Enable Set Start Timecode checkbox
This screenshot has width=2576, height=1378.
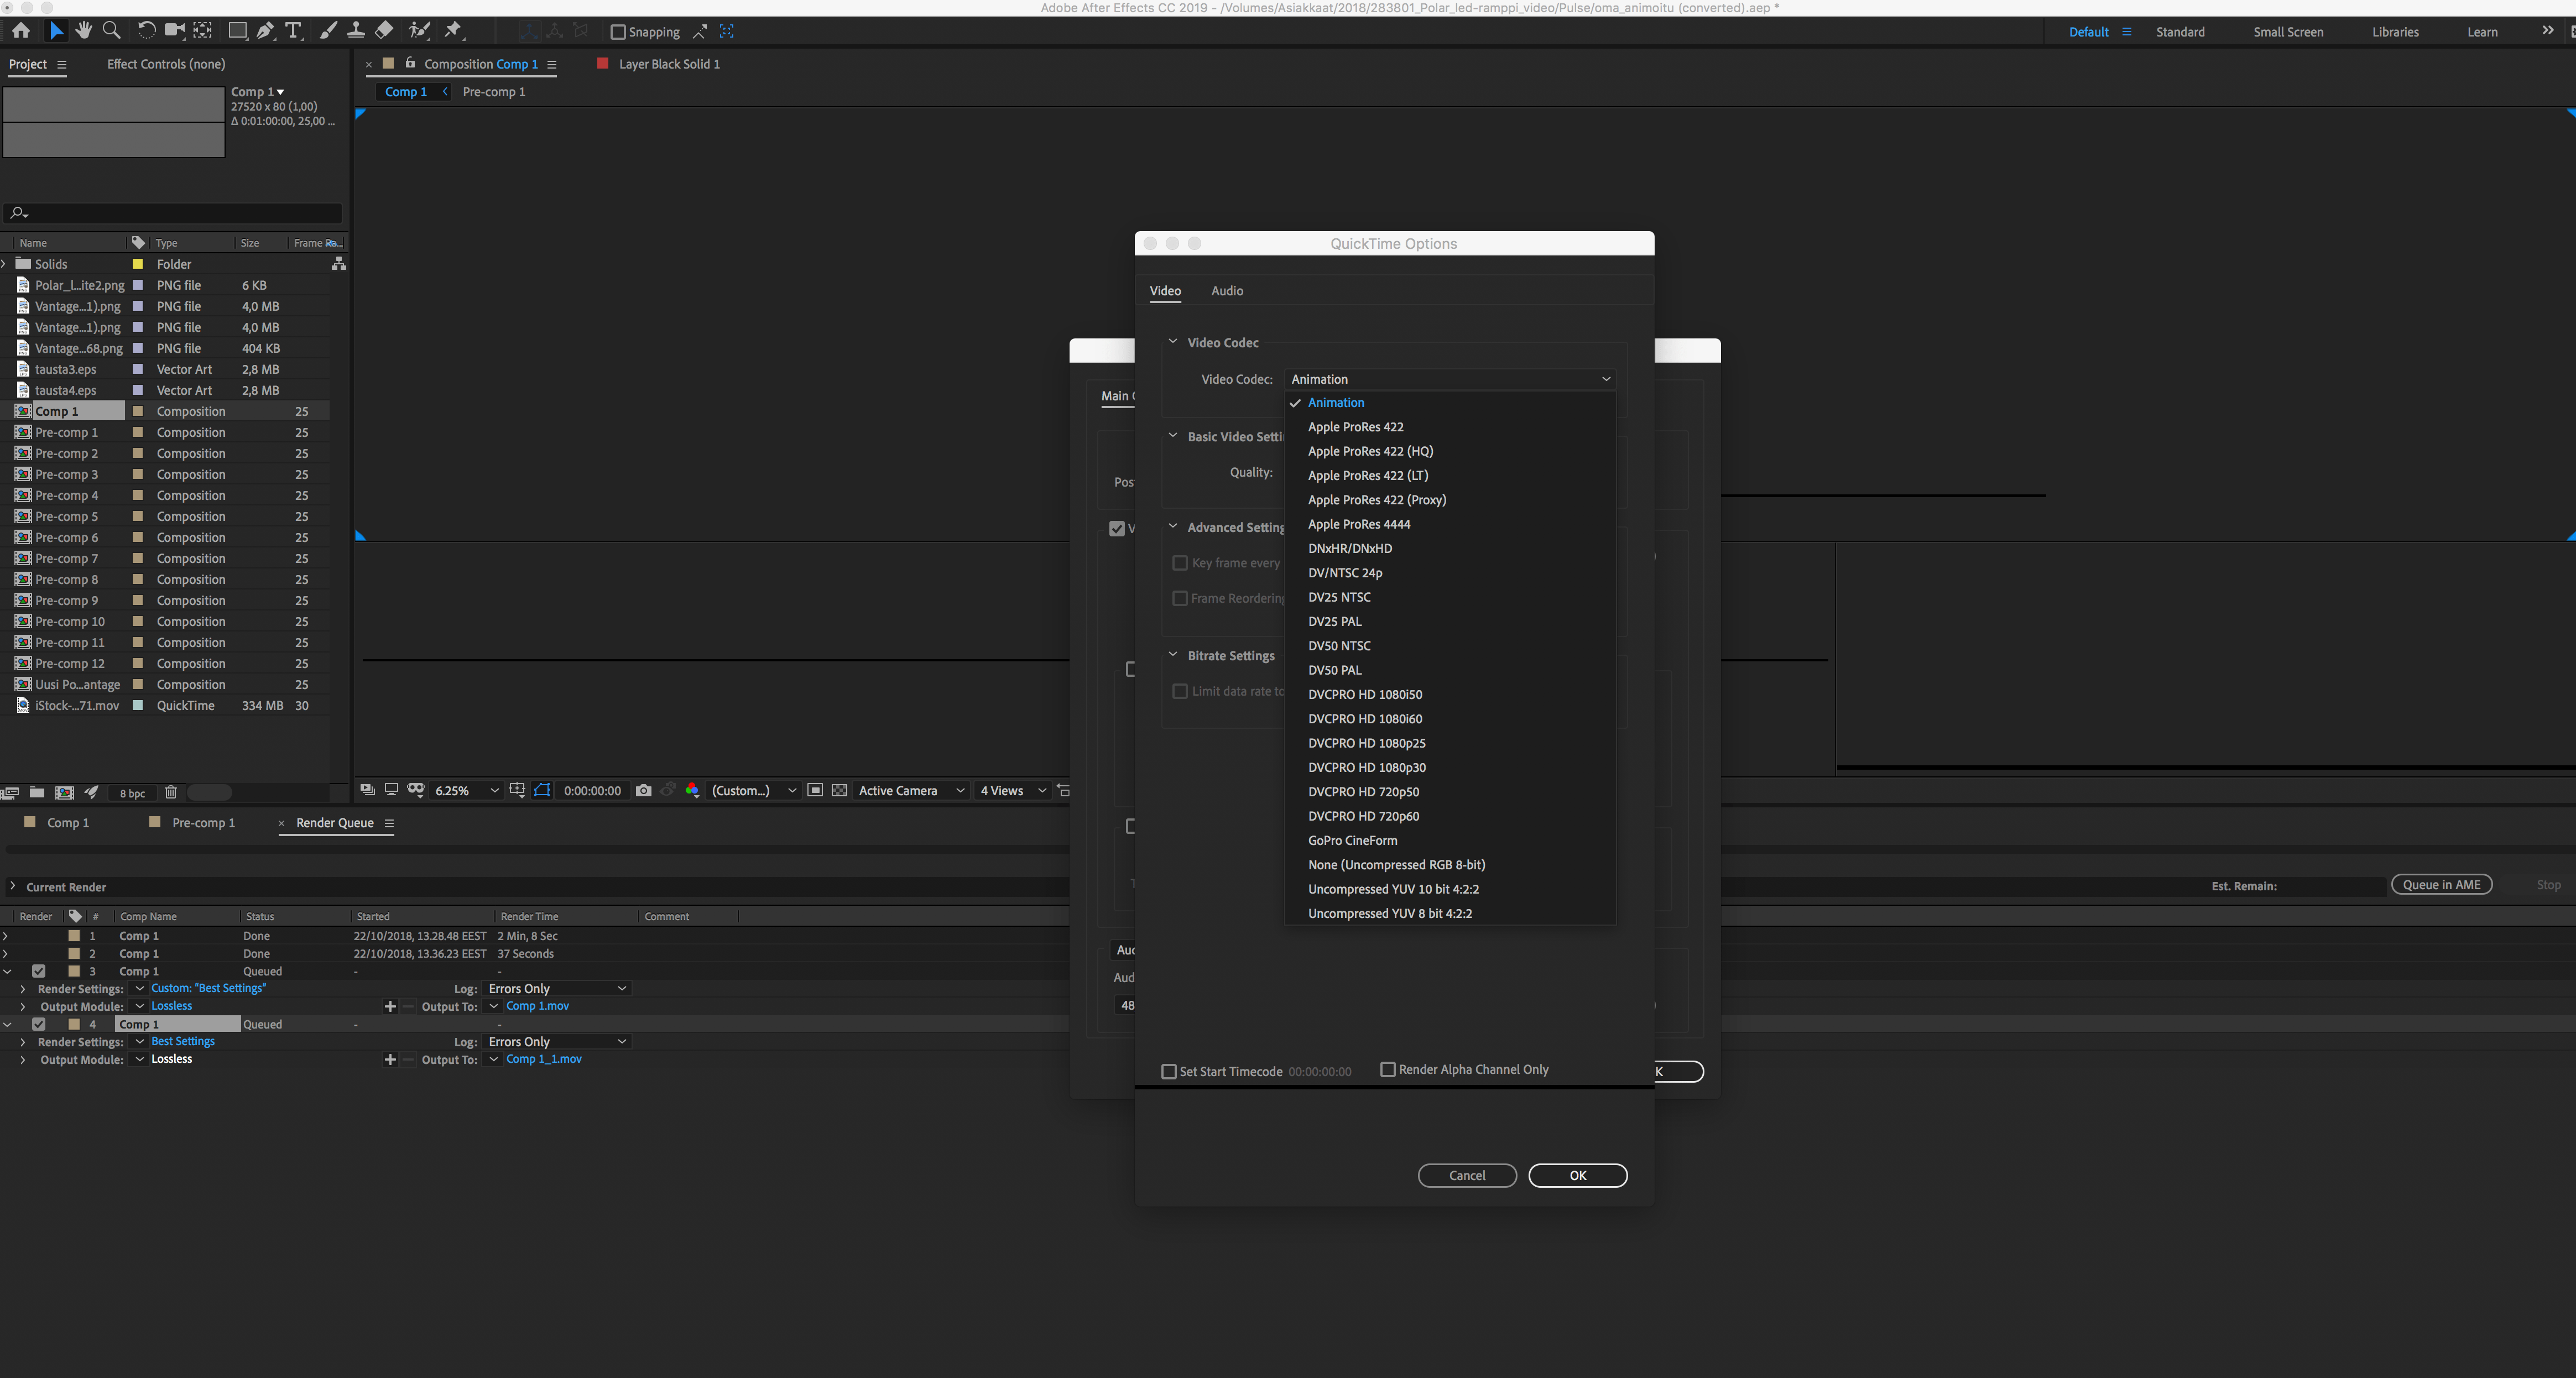[x=1168, y=1071]
